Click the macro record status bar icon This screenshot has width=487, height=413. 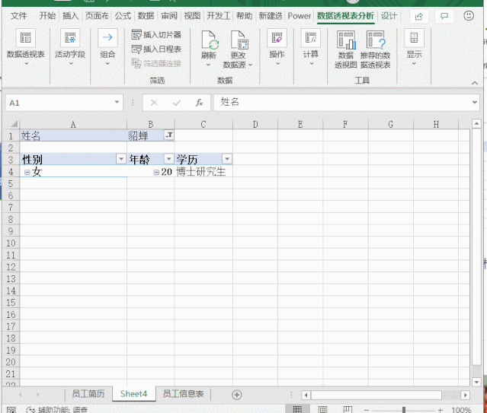pyautogui.click(x=11, y=410)
